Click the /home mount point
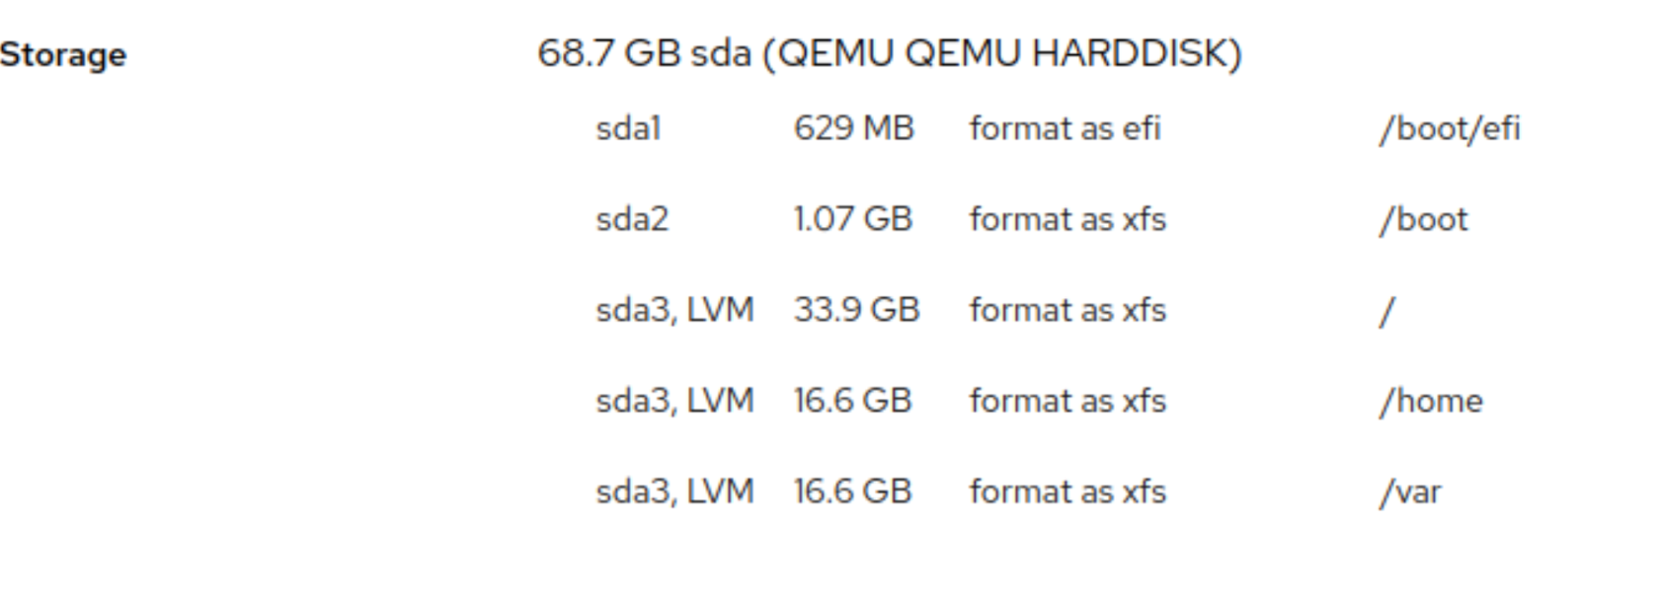This screenshot has width=1657, height=604. (1431, 401)
